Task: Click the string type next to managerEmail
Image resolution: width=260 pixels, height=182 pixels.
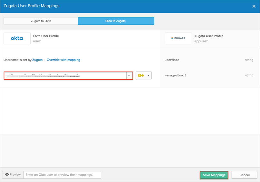Action: point(249,75)
